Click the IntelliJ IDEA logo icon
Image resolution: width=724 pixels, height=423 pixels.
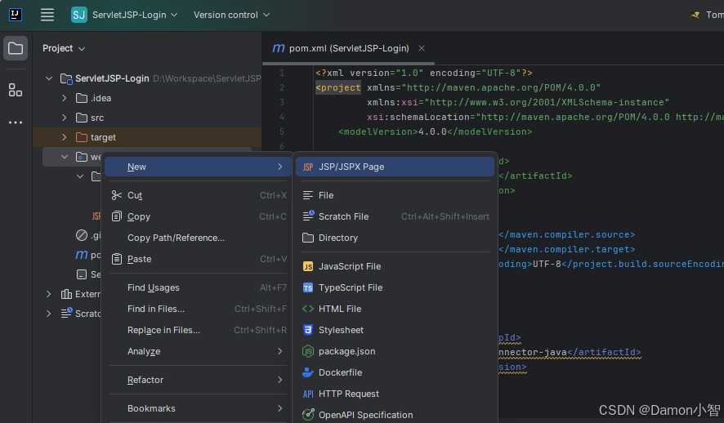16,15
